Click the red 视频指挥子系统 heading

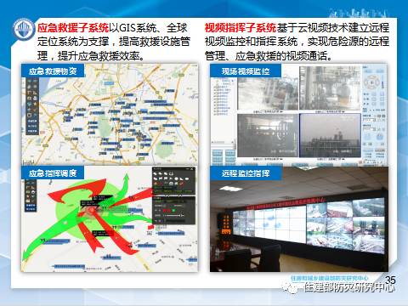(241, 28)
